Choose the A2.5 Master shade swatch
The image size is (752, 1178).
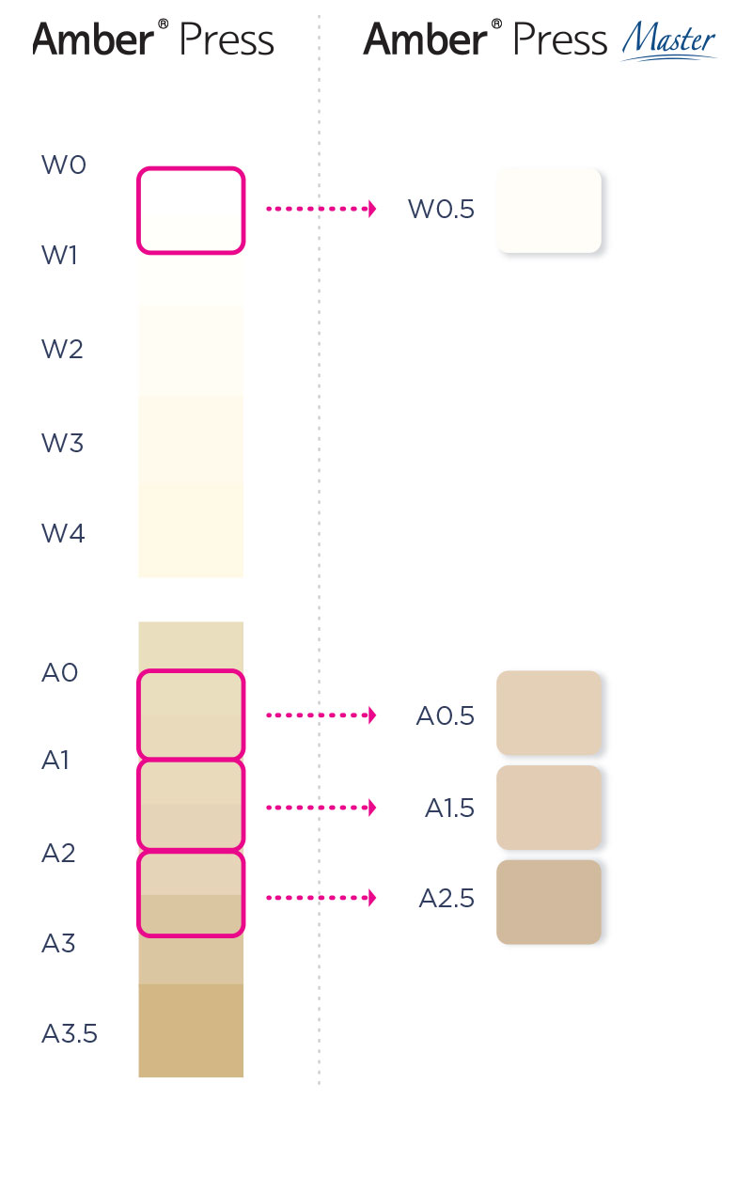coord(548,902)
